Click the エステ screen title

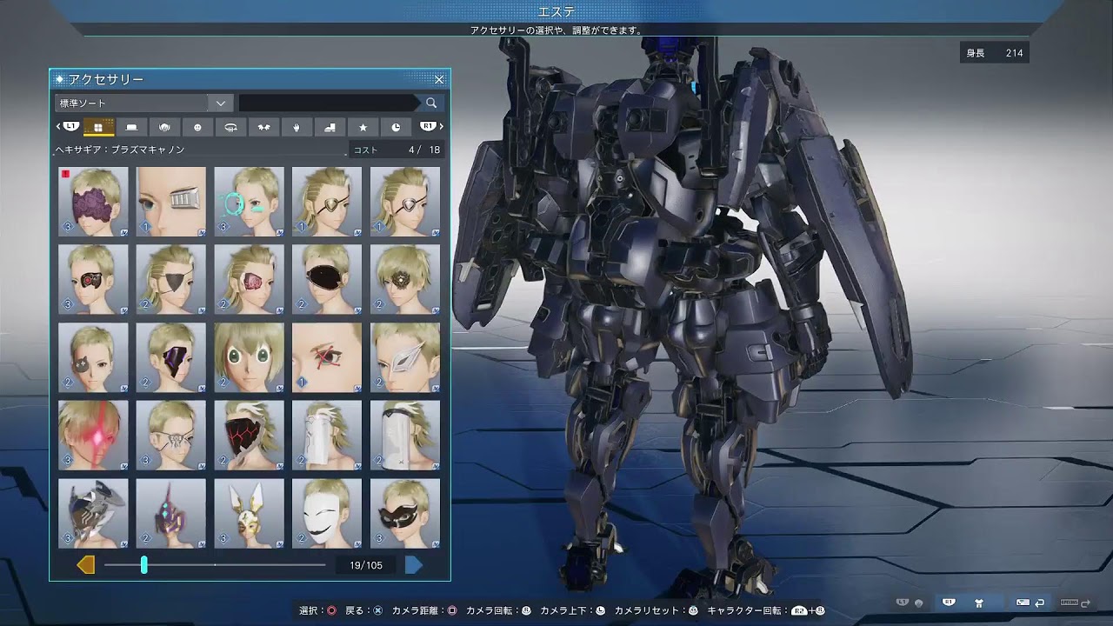556,11
